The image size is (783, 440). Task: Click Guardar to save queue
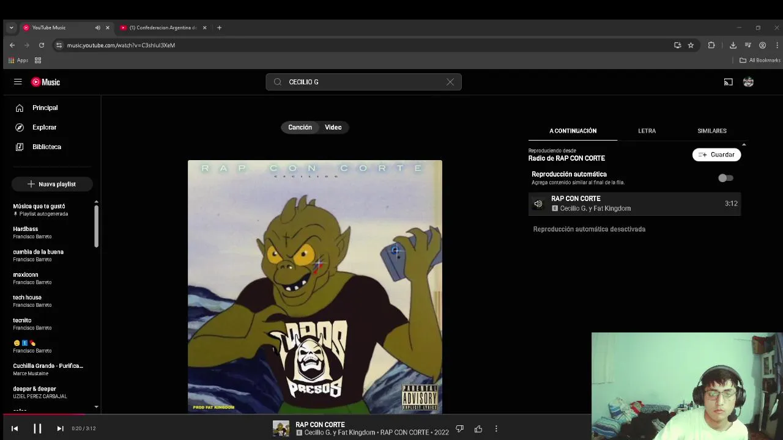pos(716,155)
